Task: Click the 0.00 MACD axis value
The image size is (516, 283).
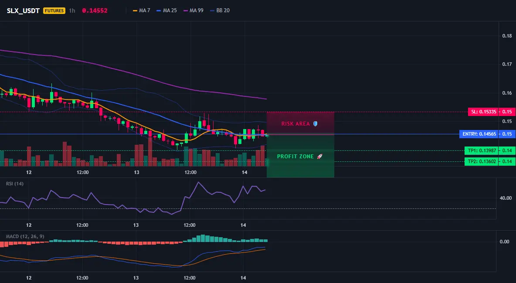Action: (x=505, y=242)
